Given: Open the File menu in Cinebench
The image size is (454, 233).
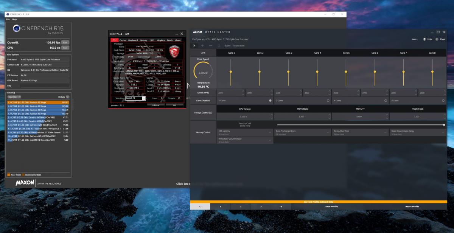Looking at the screenshot, I should (x=8, y=19).
